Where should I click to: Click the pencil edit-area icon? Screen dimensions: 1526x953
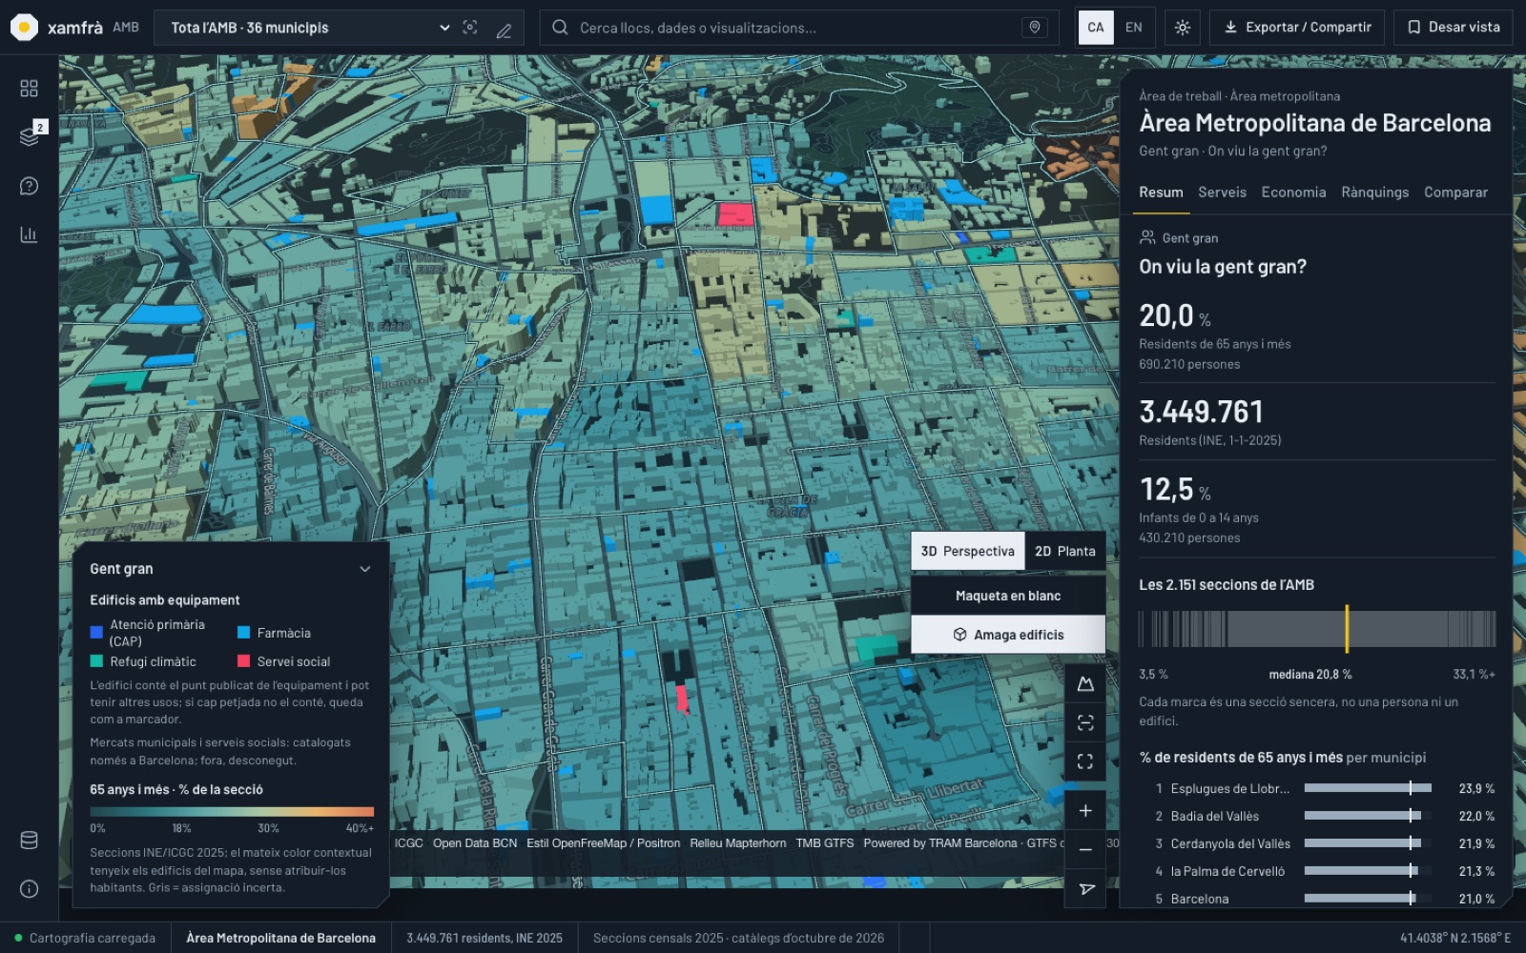click(x=504, y=30)
